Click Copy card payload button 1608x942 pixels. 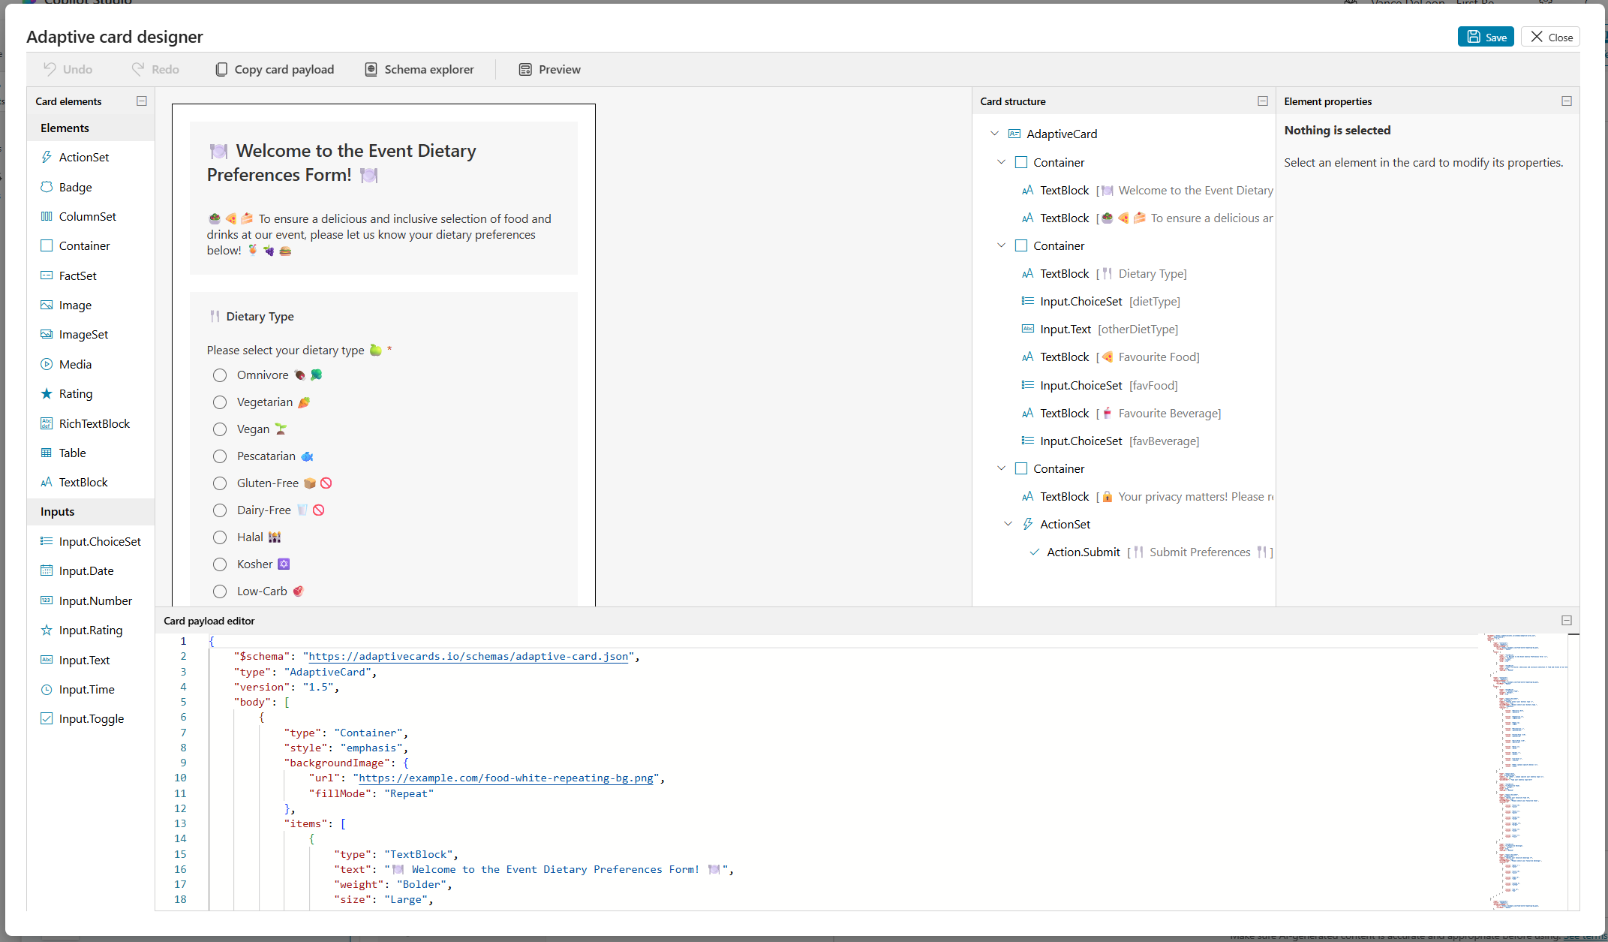(x=275, y=69)
